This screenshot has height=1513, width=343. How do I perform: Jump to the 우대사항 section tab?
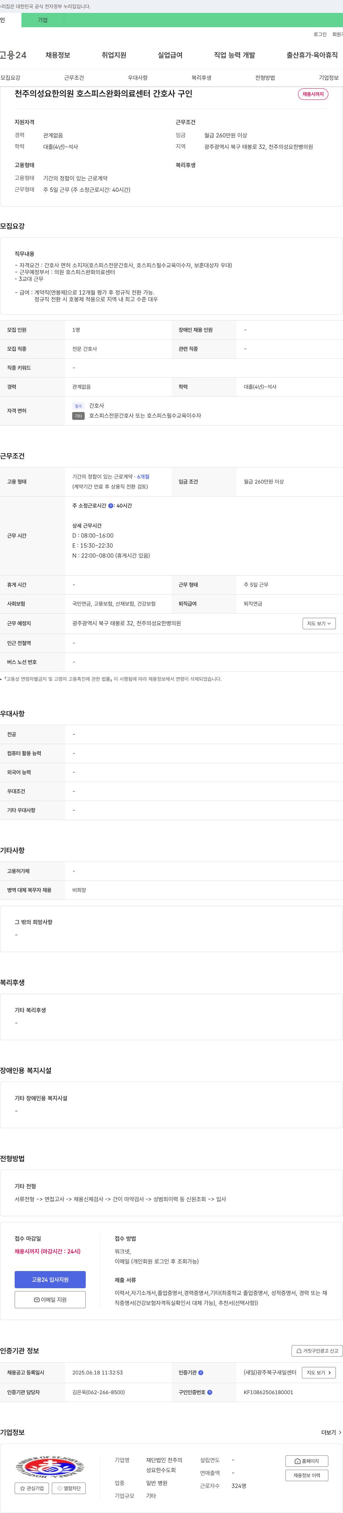pos(138,78)
